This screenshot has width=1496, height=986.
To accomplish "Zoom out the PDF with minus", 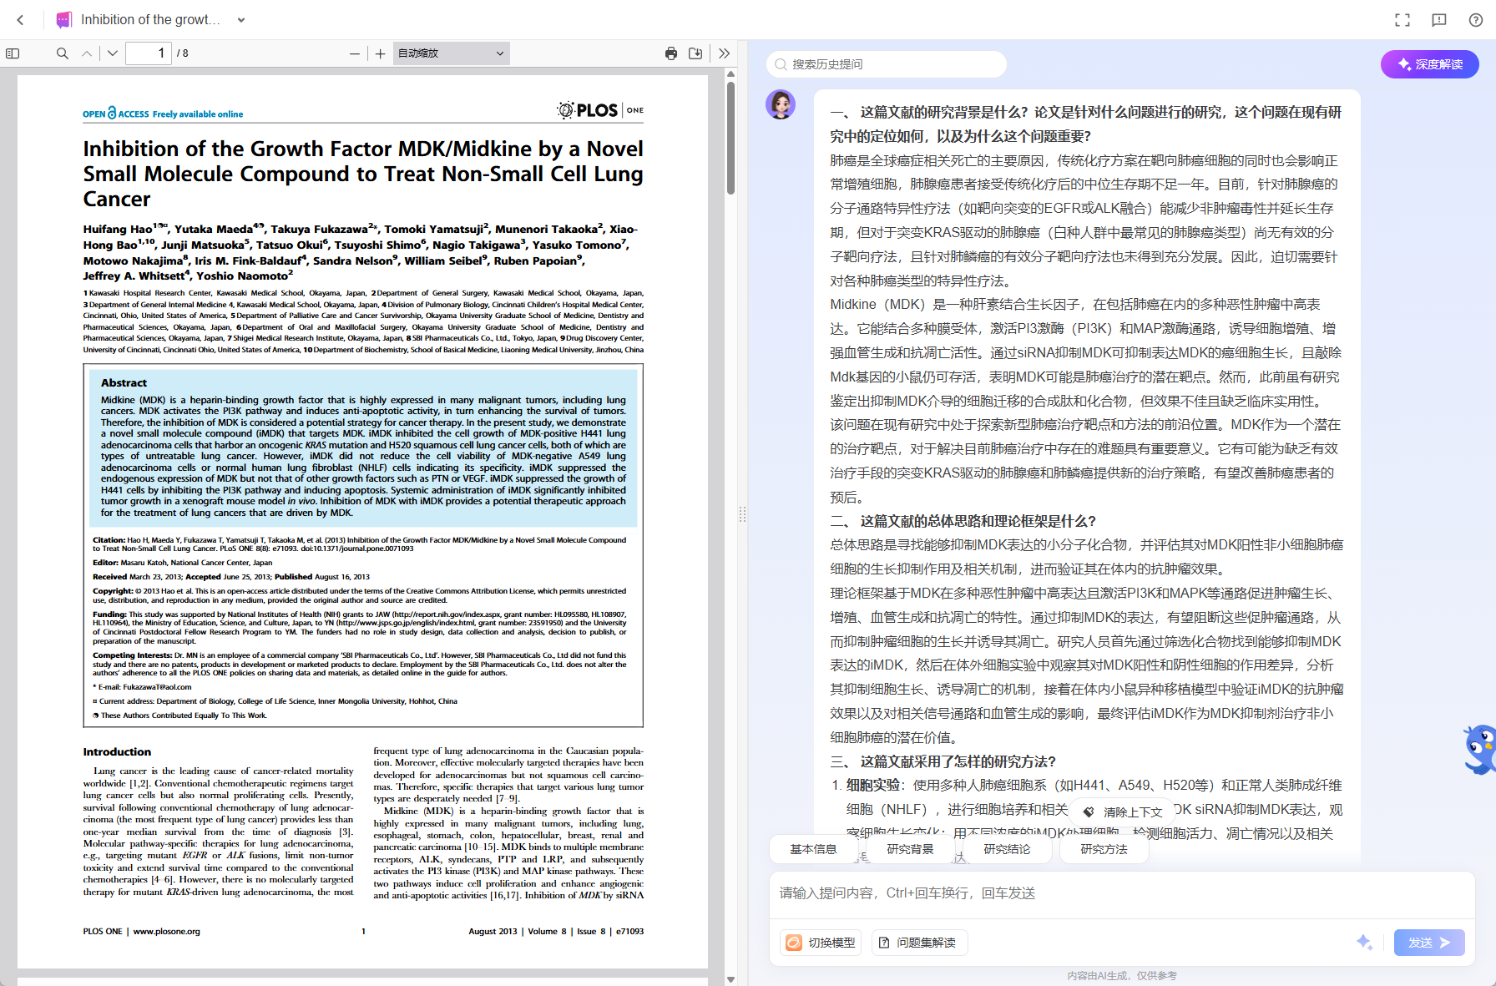I will tap(355, 53).
